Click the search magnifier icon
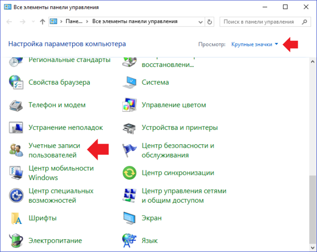 click(304, 22)
